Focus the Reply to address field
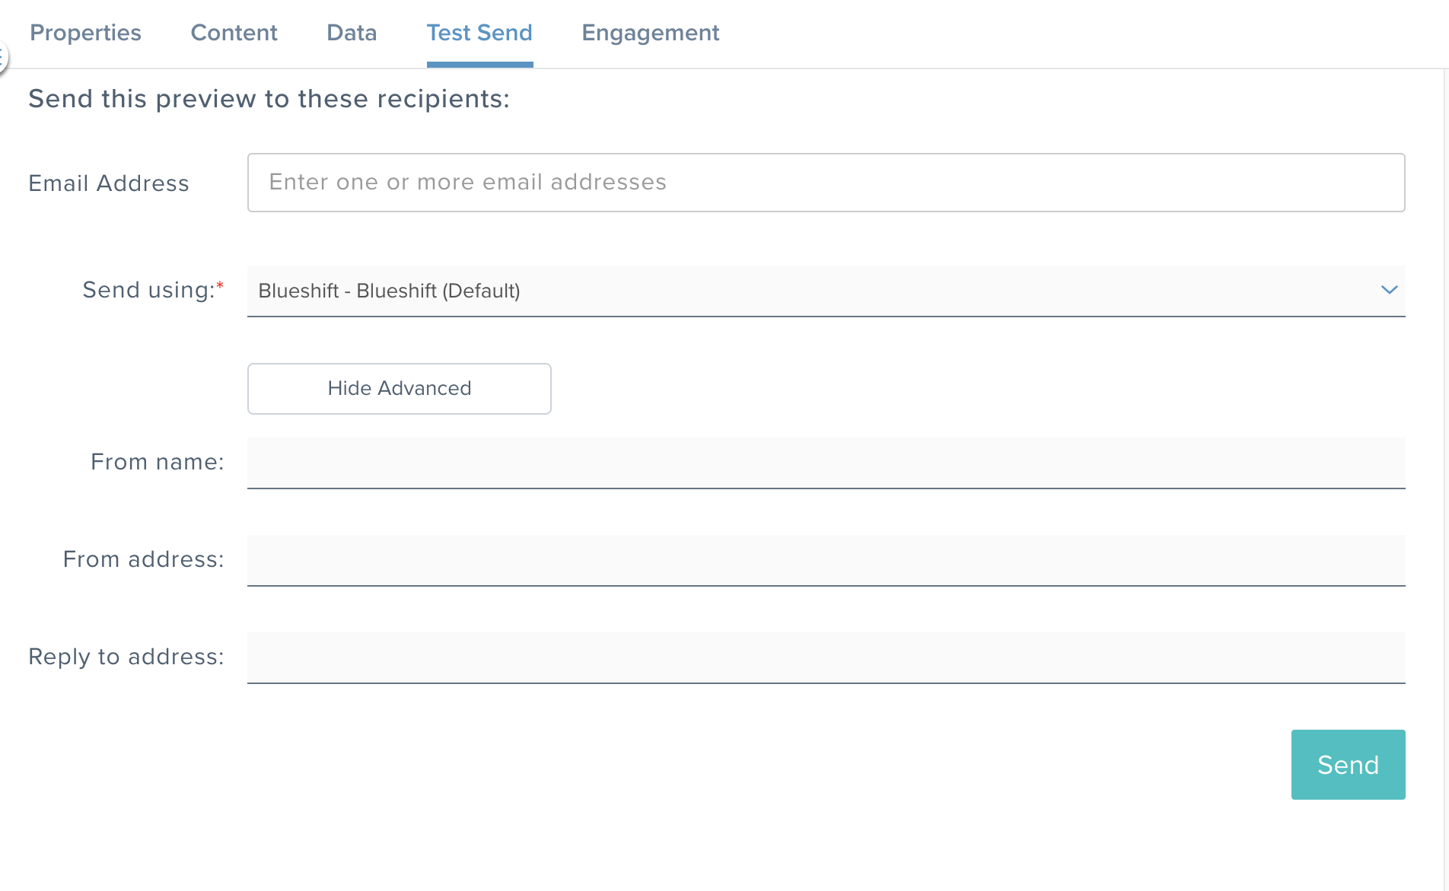The height and width of the screenshot is (891, 1449). pos(826,657)
